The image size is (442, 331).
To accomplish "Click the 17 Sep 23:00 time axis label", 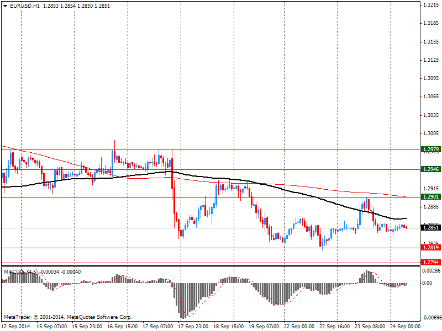I will pyautogui.click(x=193, y=327).
